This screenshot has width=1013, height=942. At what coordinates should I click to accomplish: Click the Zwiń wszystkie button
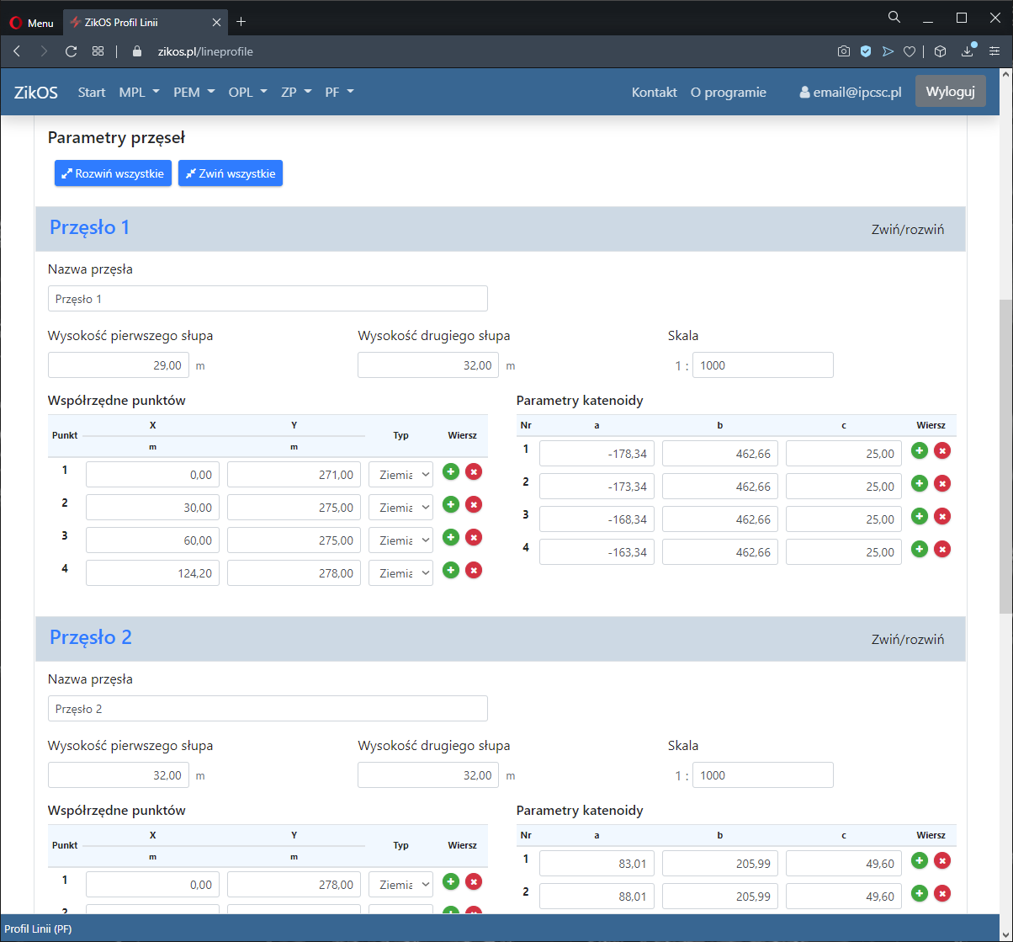point(231,173)
